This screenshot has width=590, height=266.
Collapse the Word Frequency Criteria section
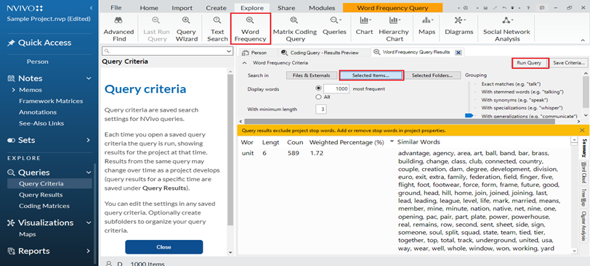pyautogui.click(x=244, y=63)
